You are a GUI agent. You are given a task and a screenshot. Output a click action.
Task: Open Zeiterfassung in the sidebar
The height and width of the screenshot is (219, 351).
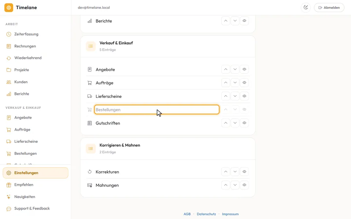tap(35, 34)
